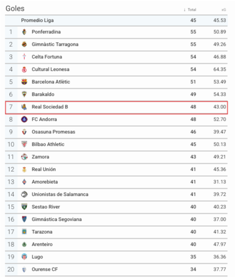
Task: Sort table by the xG column header
Action: point(224,10)
